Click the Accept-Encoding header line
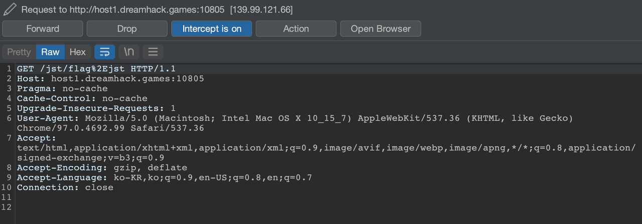The height and width of the screenshot is (224, 642). pyautogui.click(x=102, y=168)
